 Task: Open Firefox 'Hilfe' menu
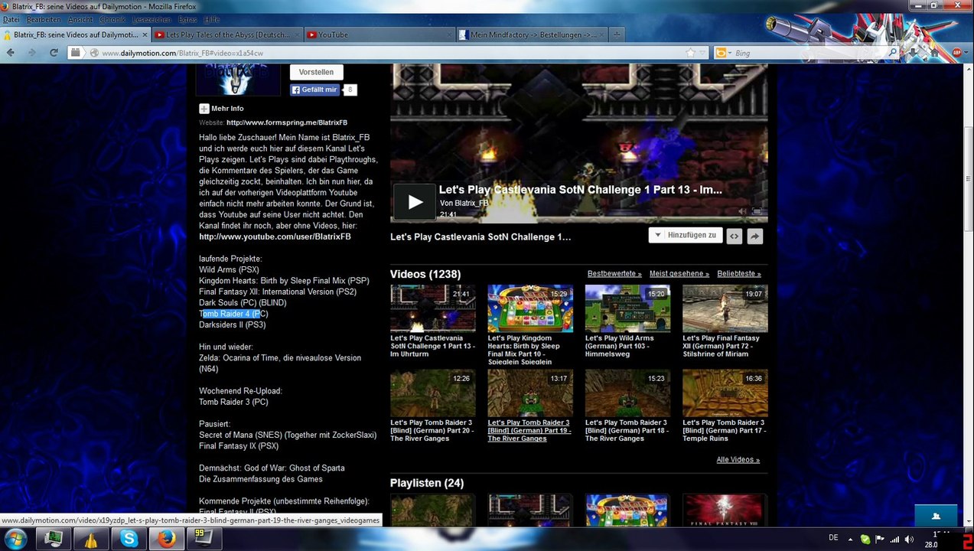click(212, 19)
